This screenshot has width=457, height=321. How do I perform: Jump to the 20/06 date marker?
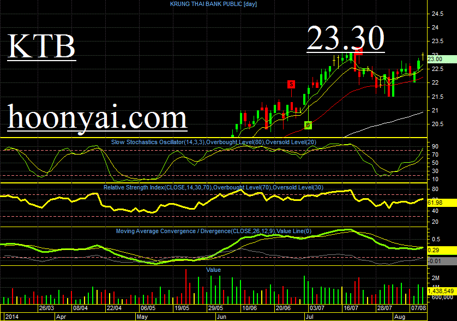coord(283,308)
